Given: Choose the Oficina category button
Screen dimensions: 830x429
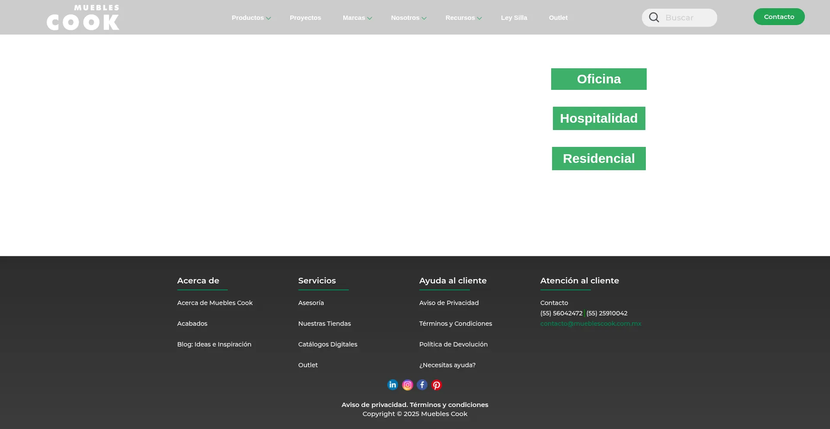Looking at the screenshot, I should [599, 79].
